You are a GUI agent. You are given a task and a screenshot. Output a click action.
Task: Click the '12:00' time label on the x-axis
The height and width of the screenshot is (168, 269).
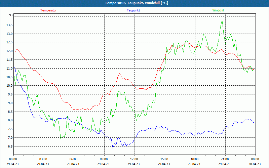coord(133,159)
